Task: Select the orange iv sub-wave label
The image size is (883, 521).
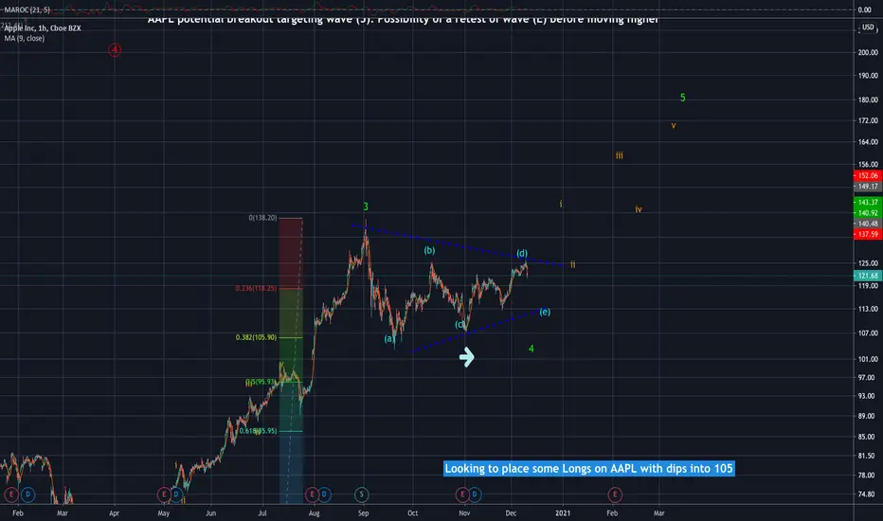Action: 639,209
